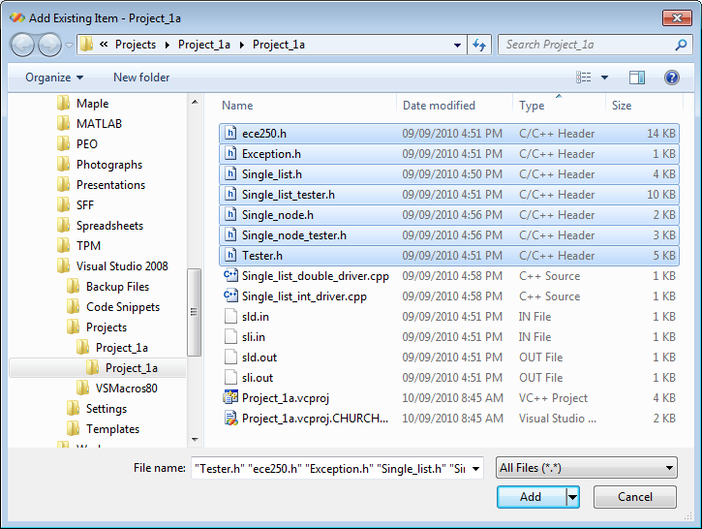
Task: Open the Help question mark icon
Action: (x=671, y=78)
